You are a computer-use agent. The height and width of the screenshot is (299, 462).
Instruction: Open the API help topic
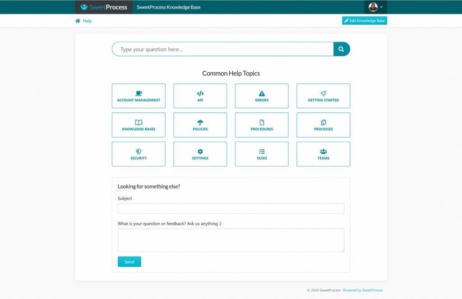click(200, 96)
